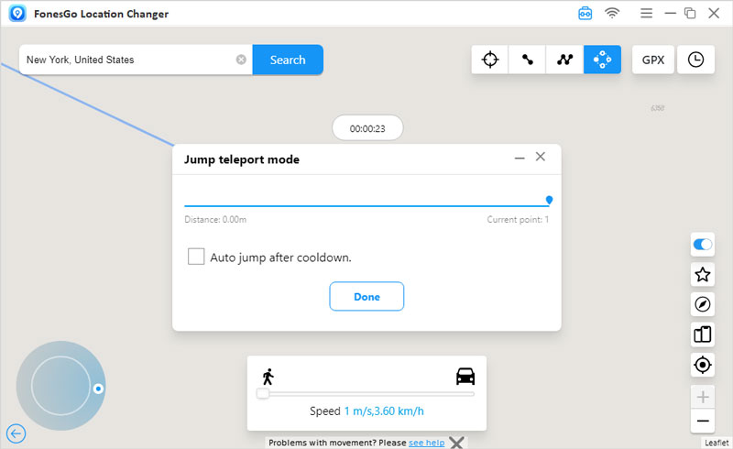Image resolution: width=733 pixels, height=449 pixels.
Task: Dismiss the movement problems notice
Action: pos(456,443)
